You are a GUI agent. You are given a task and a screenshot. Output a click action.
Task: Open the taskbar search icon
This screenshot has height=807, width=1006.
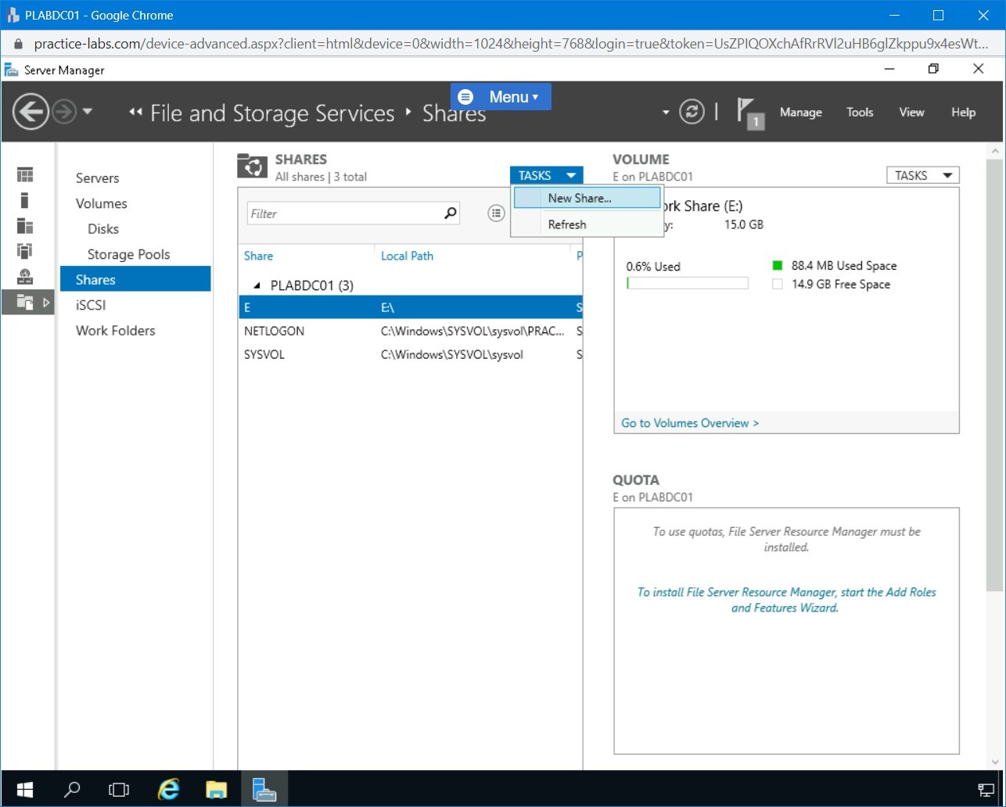click(72, 789)
